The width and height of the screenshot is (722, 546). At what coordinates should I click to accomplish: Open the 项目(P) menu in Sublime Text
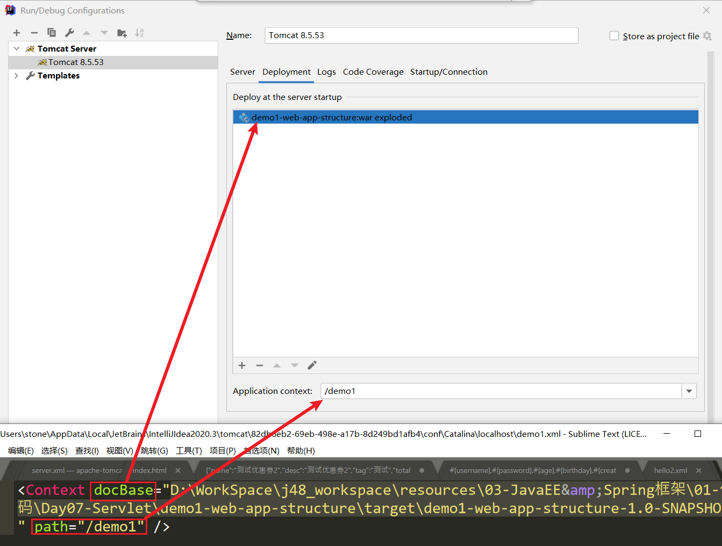(x=223, y=451)
